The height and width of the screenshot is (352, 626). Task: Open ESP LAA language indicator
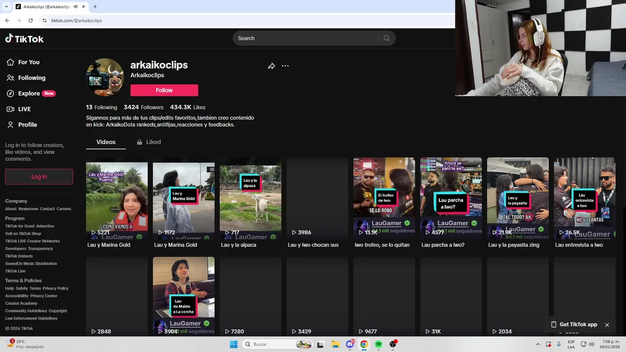click(x=571, y=344)
